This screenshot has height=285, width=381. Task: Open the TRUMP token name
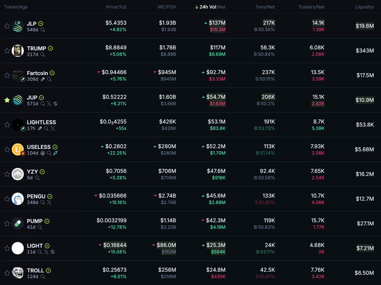click(x=37, y=48)
